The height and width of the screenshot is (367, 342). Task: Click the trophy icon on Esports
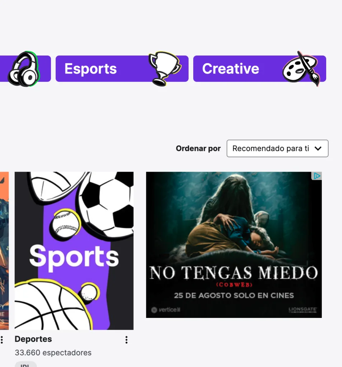(165, 68)
